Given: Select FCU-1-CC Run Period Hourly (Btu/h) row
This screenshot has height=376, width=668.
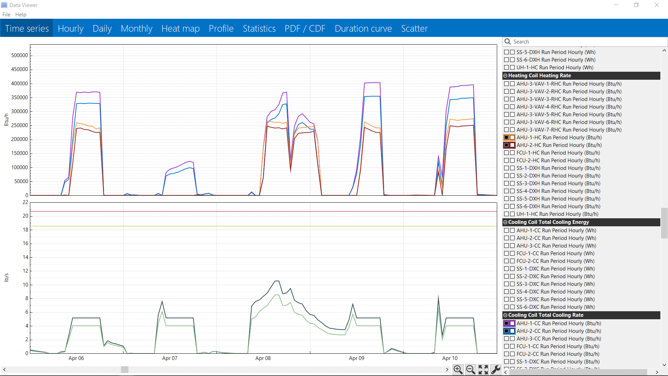Looking at the screenshot, I should (x=582, y=346).
